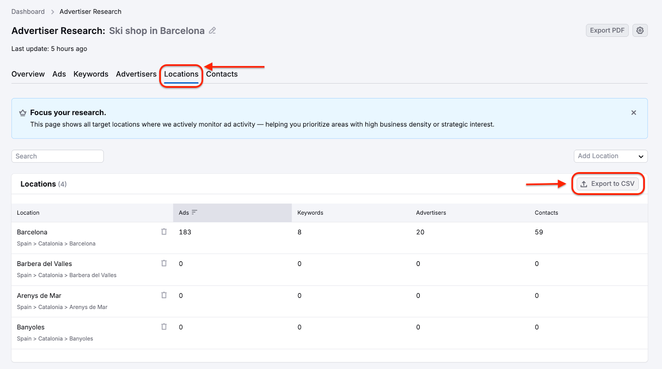The image size is (662, 369).
Task: Open the Ads tab
Action: click(59, 74)
